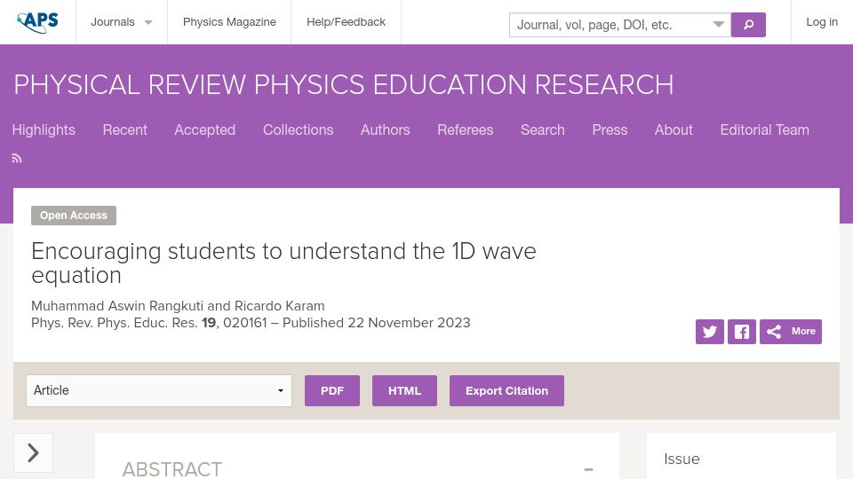The width and height of the screenshot is (853, 479).
Task: Open the Journals dropdown menu
Action: [122, 22]
